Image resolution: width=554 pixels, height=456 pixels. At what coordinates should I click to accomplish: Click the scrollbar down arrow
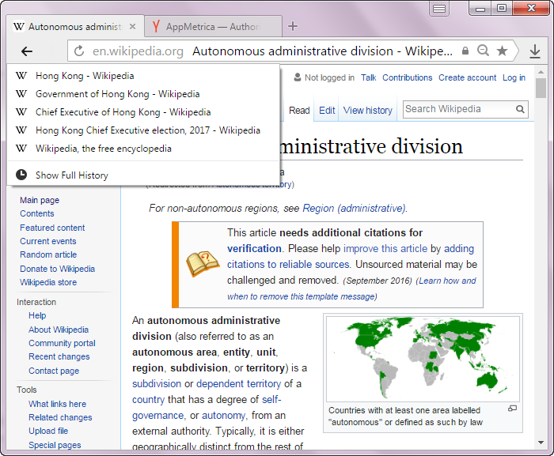pos(541,443)
